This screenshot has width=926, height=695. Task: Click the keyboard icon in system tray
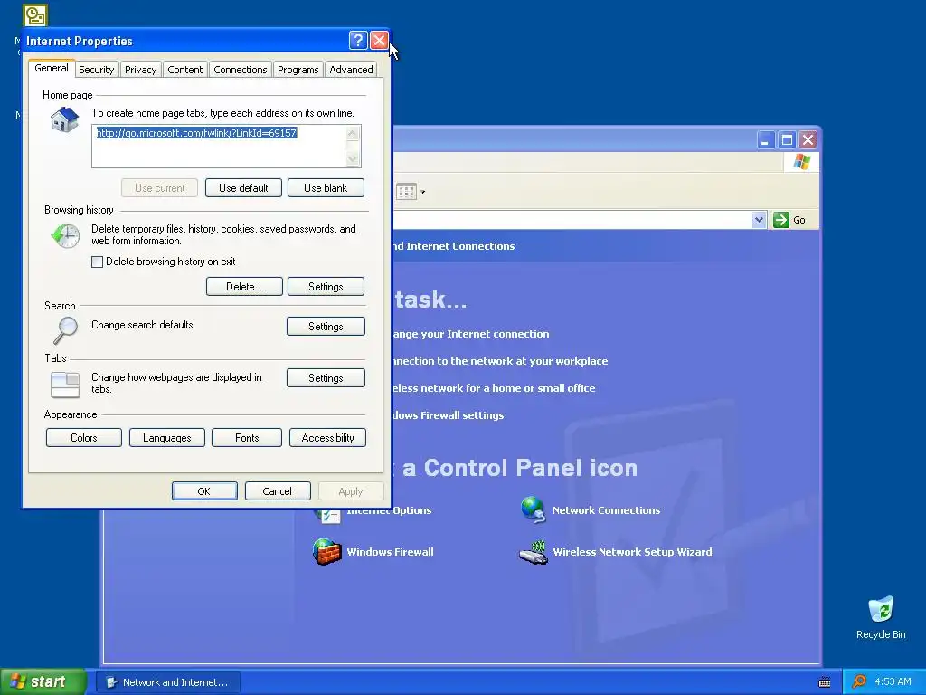coord(825,682)
